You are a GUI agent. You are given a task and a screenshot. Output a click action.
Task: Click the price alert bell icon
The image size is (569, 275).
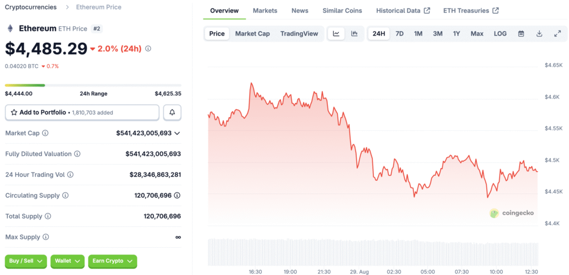(172, 113)
